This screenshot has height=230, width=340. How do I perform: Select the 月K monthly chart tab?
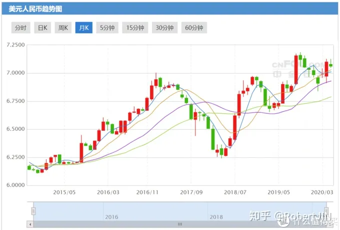coord(84,28)
